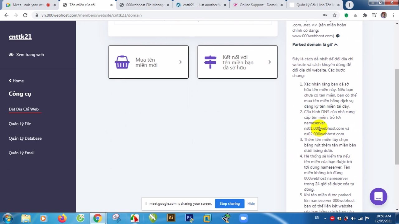Viewport: 399px width, 224px height.
Task: Bookmark this page with the star icon
Action: (334, 15)
